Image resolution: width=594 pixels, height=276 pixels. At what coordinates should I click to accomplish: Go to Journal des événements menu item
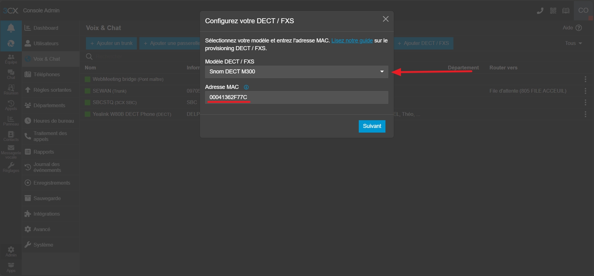[x=51, y=167]
